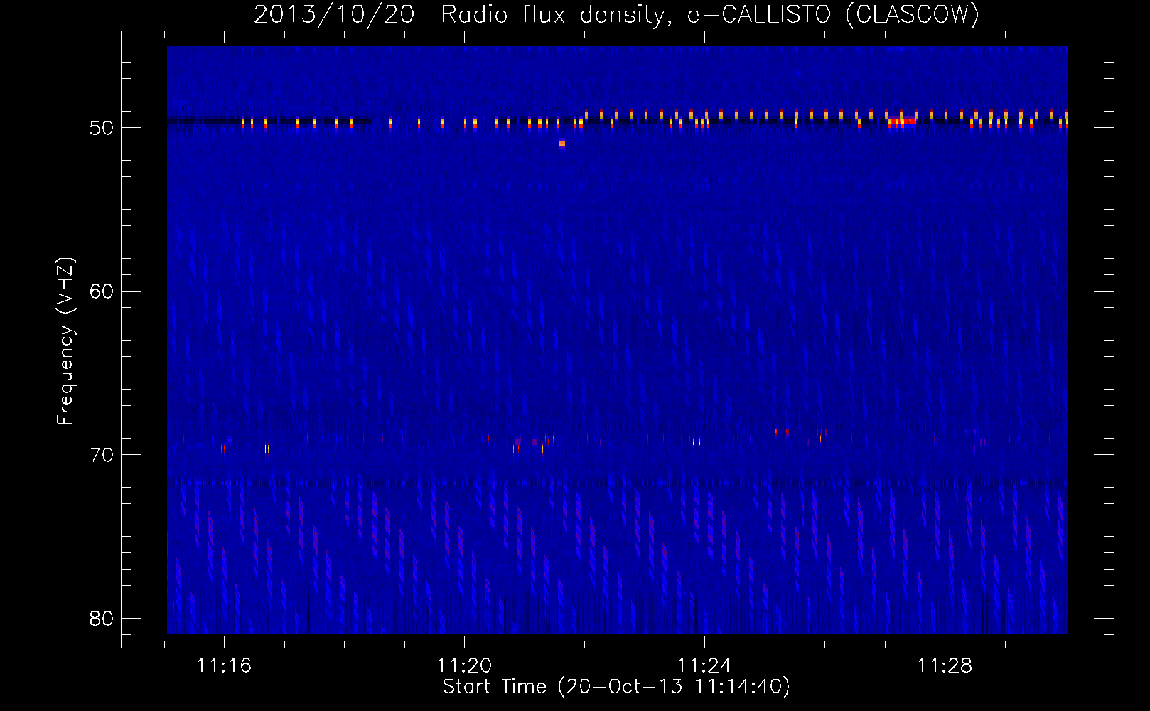Click the 11:16 time tick label
1150x711 pixels.
224,666
